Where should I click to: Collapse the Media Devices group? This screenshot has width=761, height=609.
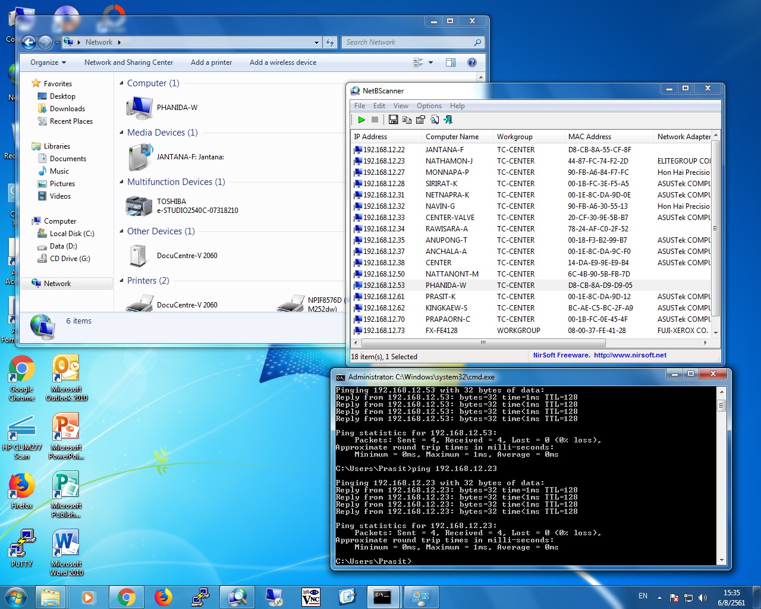[x=122, y=133]
